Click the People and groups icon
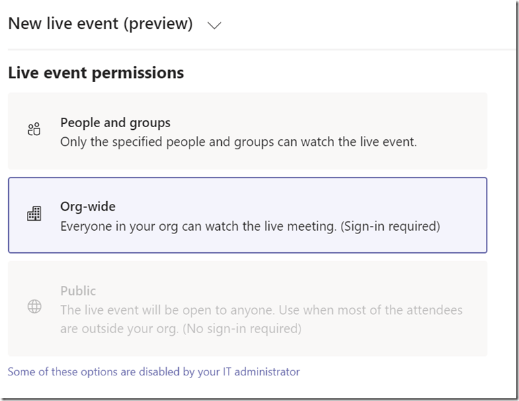This screenshot has width=519, height=401. click(34, 130)
